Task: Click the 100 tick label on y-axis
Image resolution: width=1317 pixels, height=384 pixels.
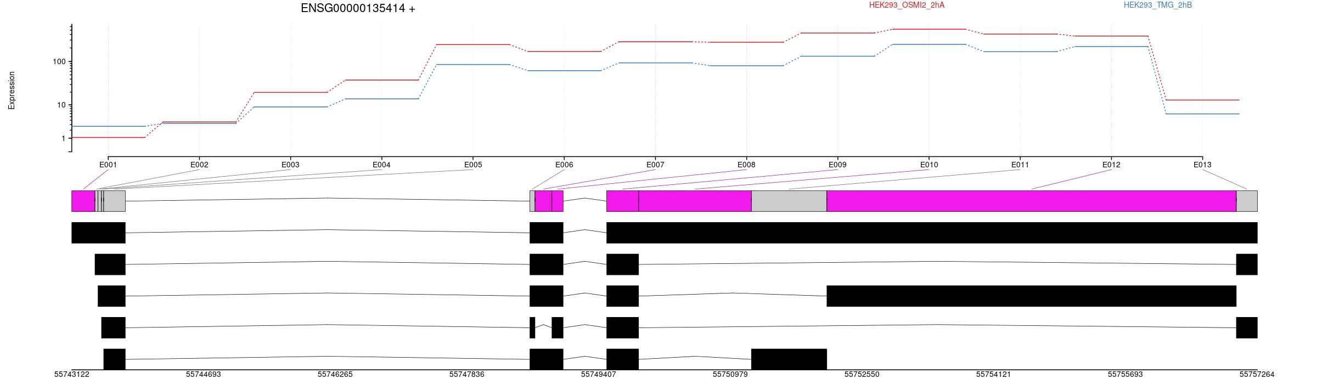Action: [x=59, y=61]
